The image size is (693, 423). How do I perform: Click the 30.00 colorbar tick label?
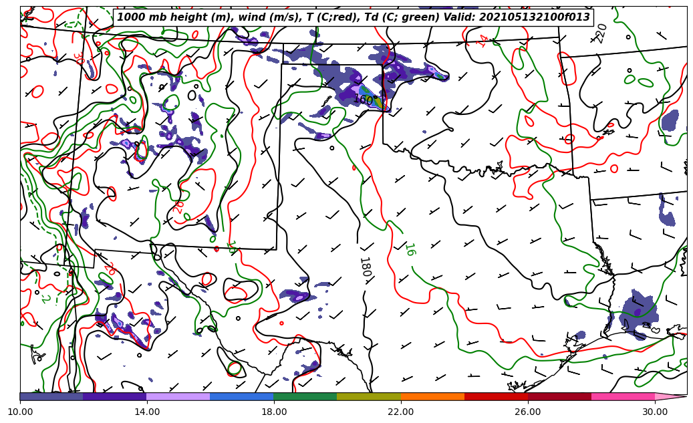[655, 412]
